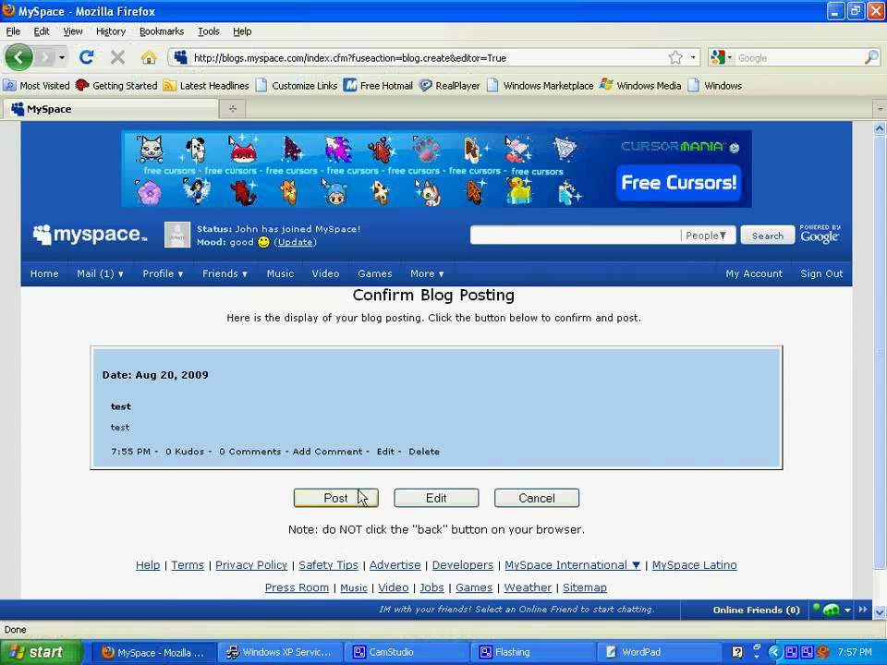Click the Delete link for the blog post
Viewport: 887px width, 665px height.
(x=423, y=452)
